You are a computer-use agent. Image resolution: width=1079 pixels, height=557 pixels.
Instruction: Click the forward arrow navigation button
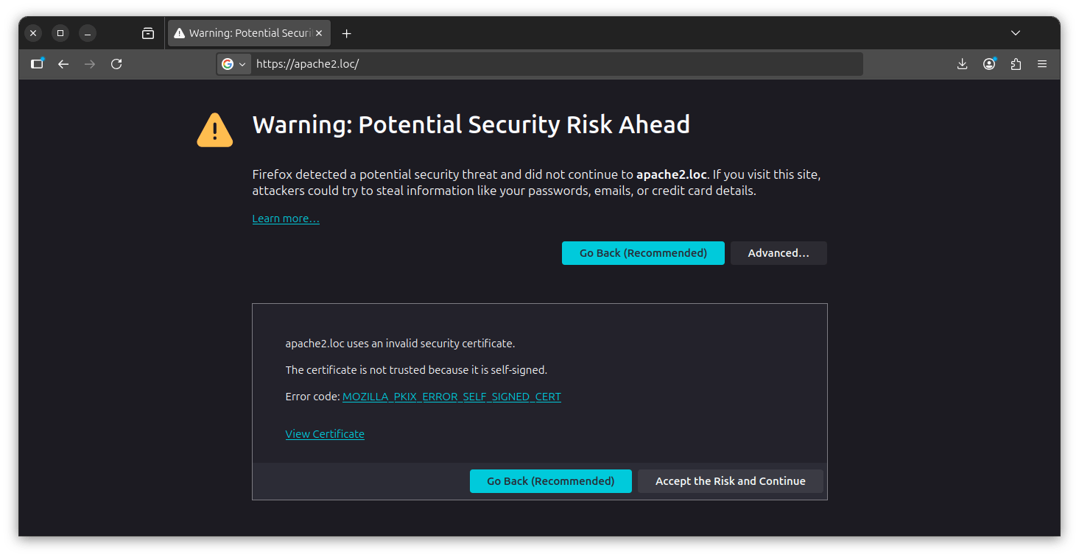90,64
